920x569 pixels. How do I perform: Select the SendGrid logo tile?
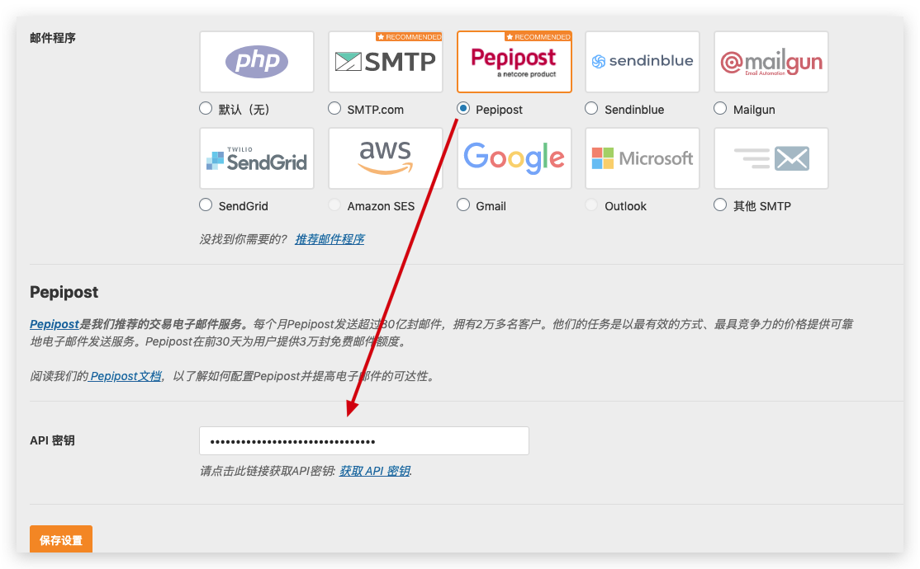click(257, 158)
